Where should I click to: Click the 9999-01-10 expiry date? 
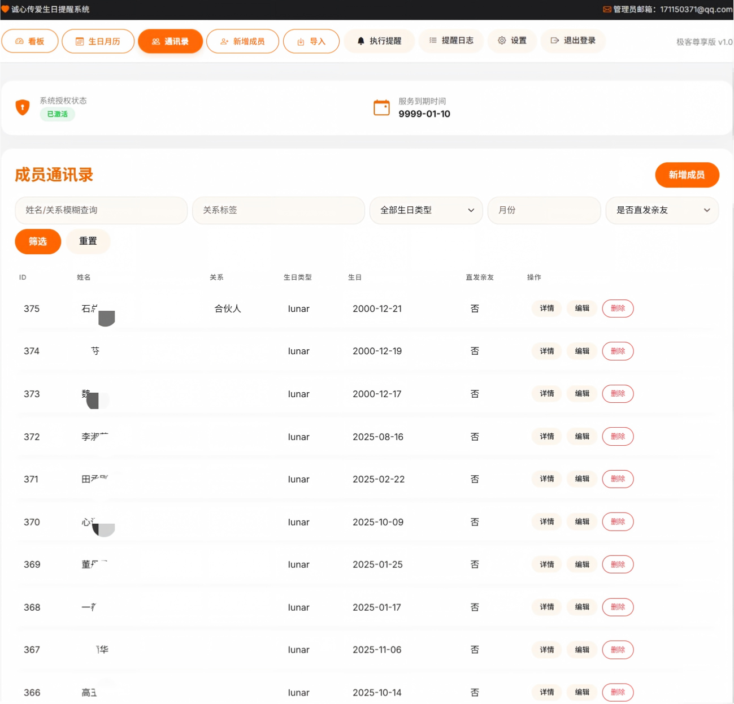(424, 114)
